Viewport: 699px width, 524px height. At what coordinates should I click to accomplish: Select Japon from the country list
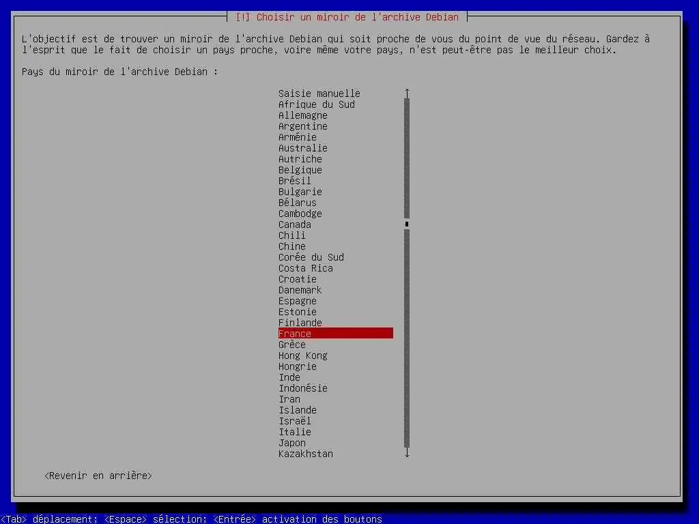point(292,443)
